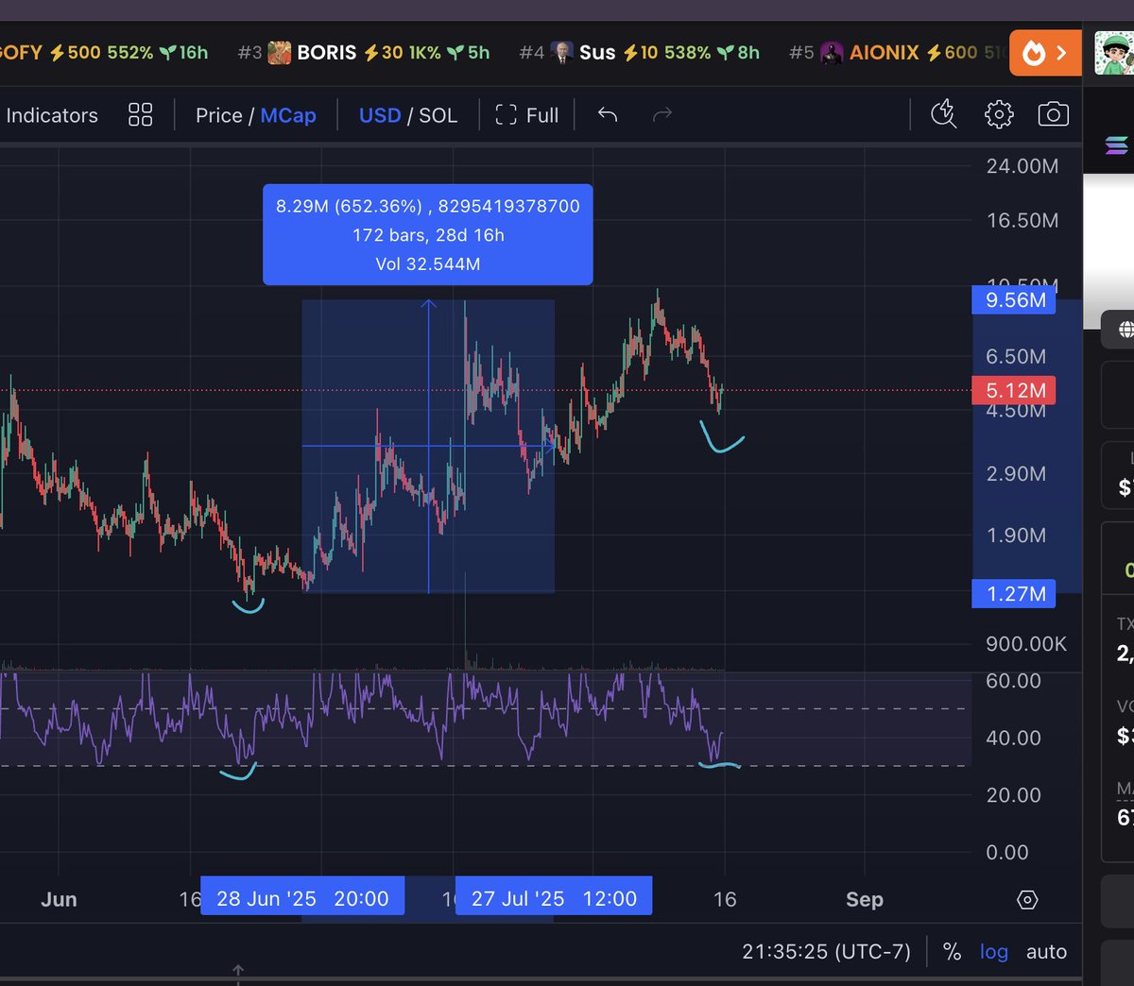Open the user profile avatar
This screenshot has height=986, width=1134.
pos(1115,53)
